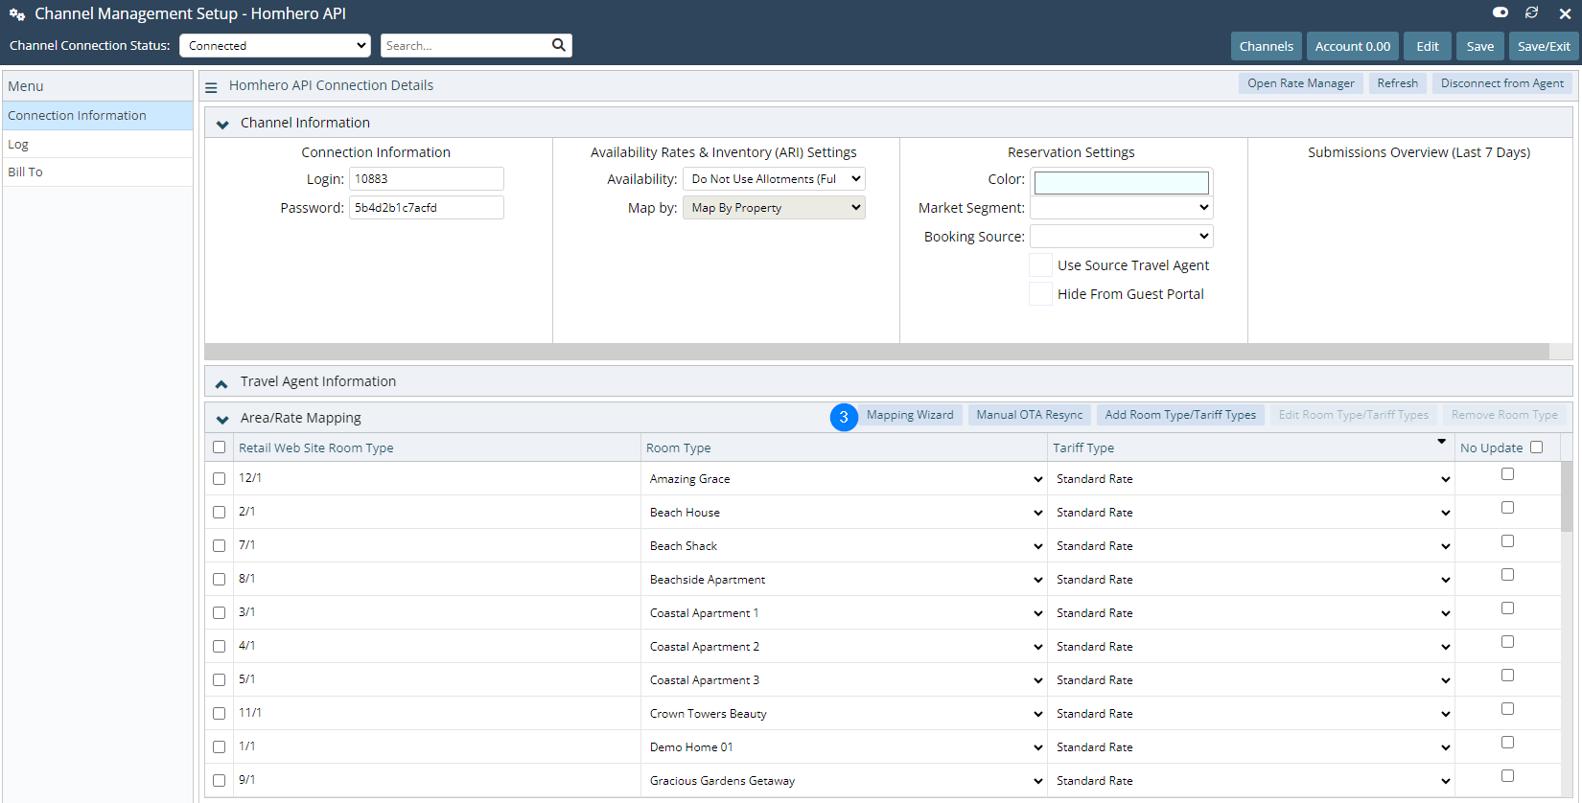
Task: Click the Open Rate Manager button
Action: pyautogui.click(x=1300, y=83)
